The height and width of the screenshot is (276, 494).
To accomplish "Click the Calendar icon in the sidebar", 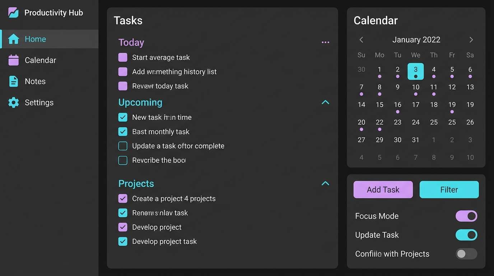I will [x=13, y=60].
